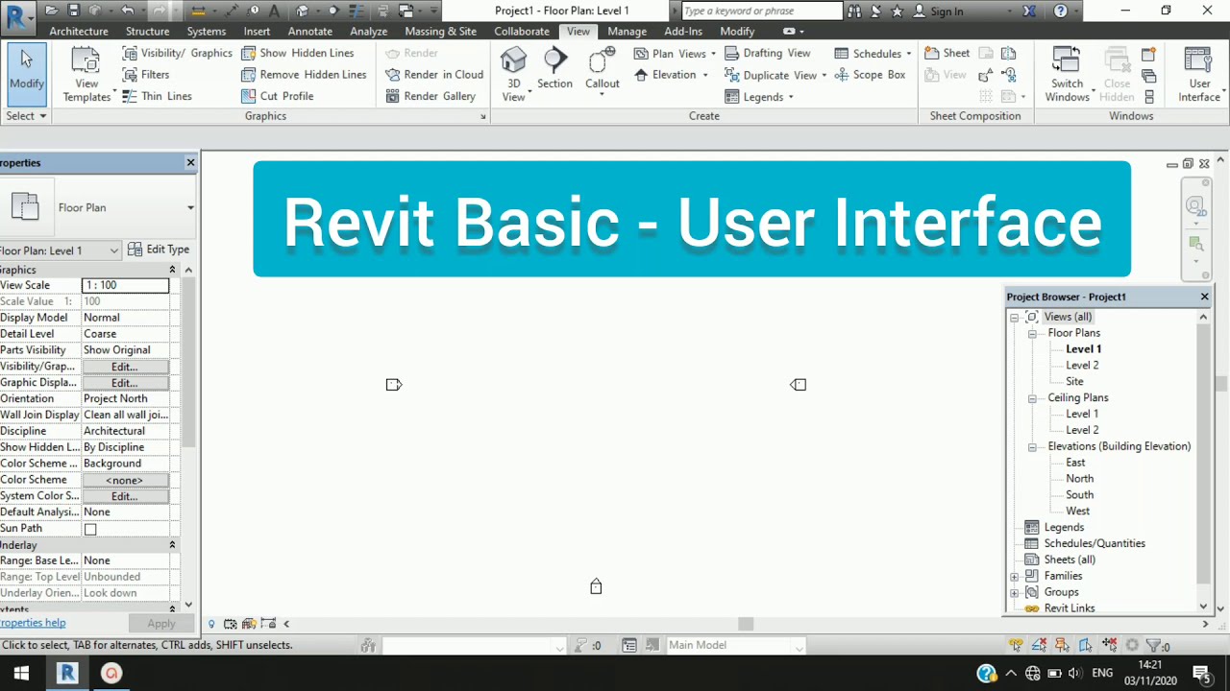
Task: Collapse Ceiling Plans tree node
Action: pos(1032,398)
